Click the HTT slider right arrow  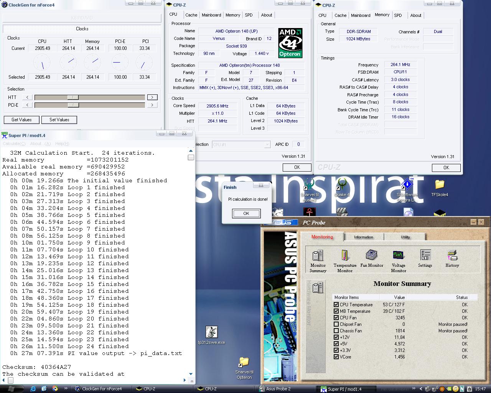(152, 97)
